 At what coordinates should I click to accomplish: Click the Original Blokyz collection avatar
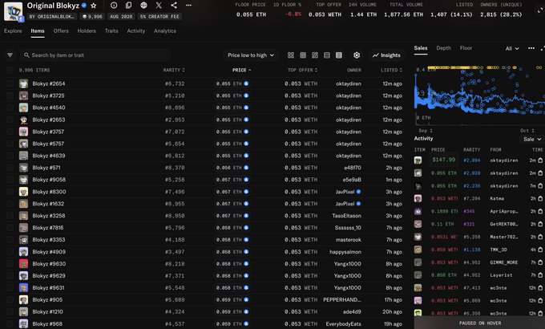13,11
